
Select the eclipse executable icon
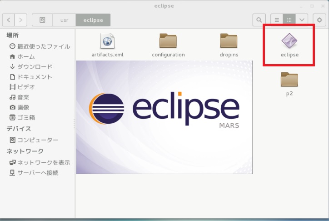click(289, 40)
